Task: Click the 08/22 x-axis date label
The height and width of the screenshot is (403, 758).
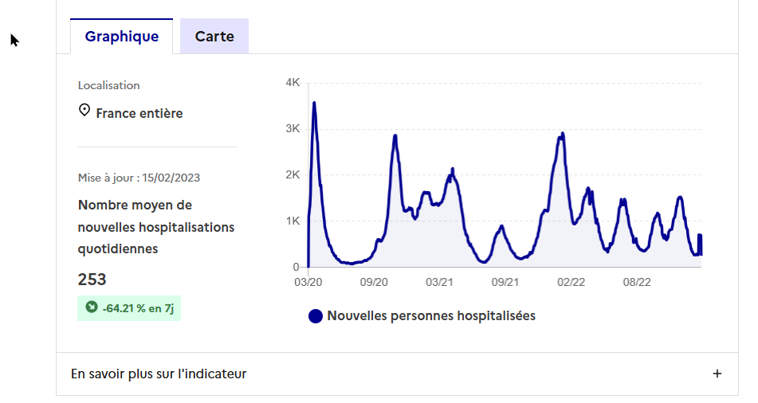Action: (637, 282)
